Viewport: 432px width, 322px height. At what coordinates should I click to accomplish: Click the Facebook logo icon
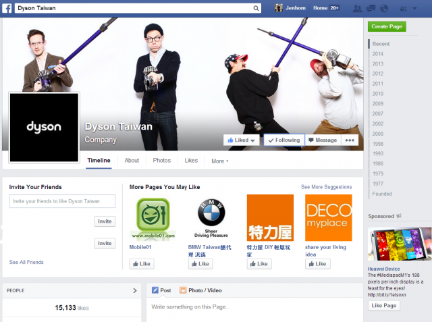point(7,8)
